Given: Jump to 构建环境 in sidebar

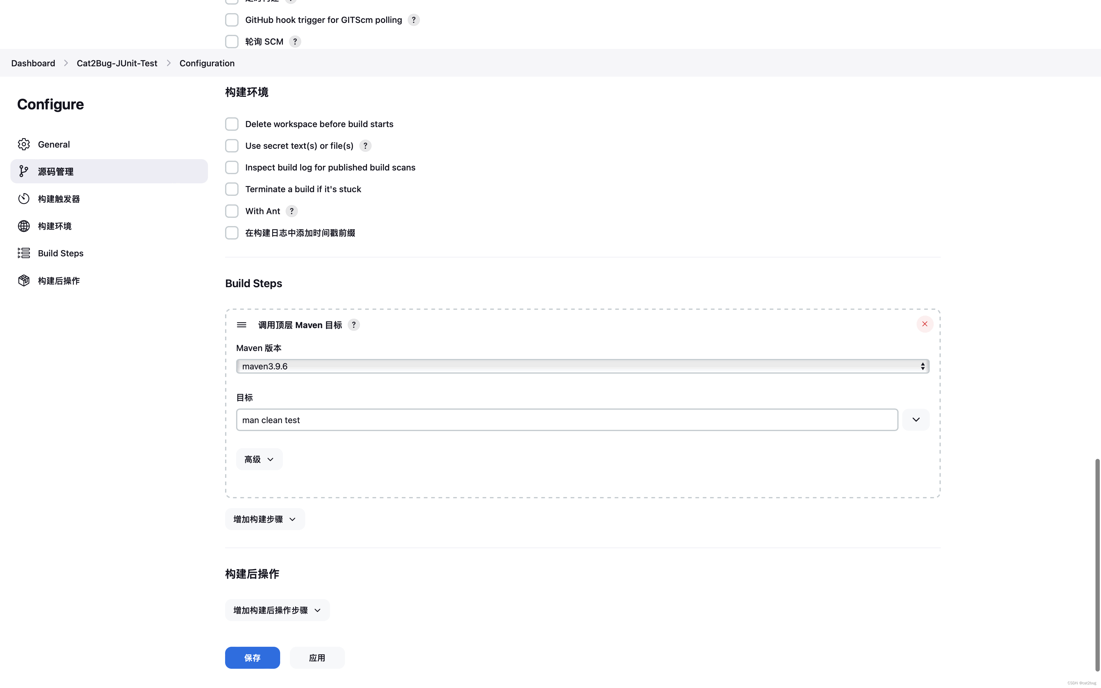Looking at the screenshot, I should coord(109,226).
